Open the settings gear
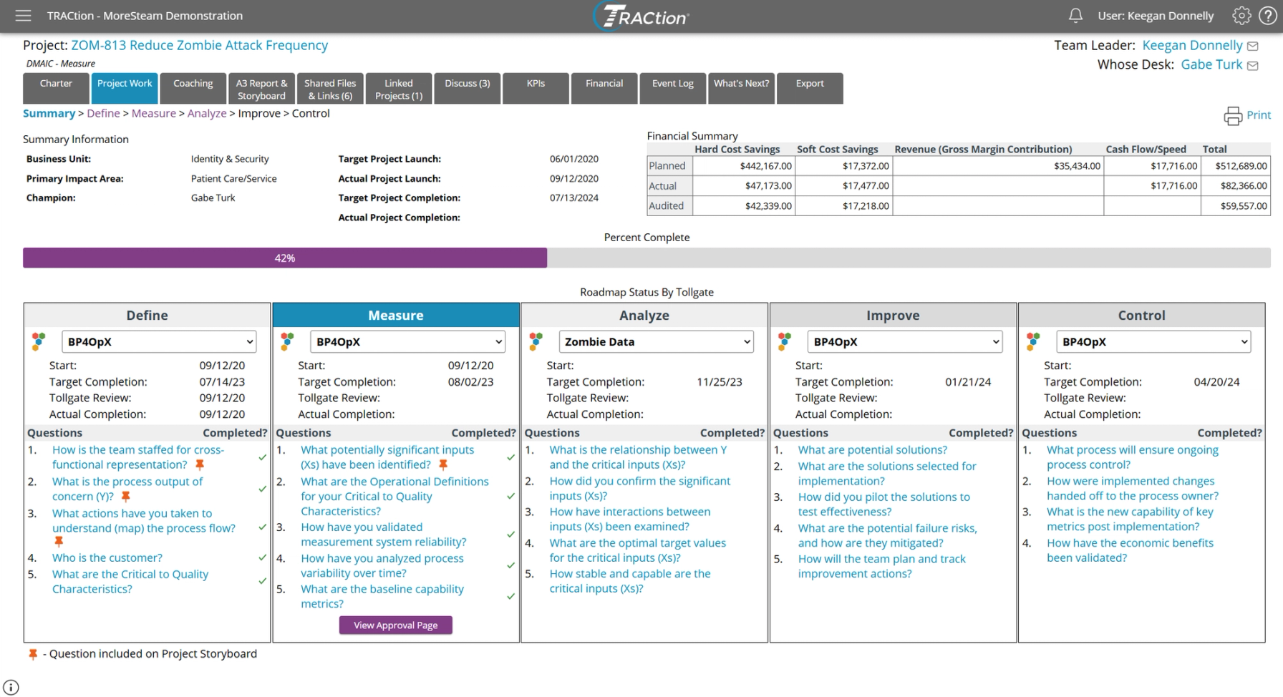Image resolution: width=1283 pixels, height=697 pixels. (1241, 15)
